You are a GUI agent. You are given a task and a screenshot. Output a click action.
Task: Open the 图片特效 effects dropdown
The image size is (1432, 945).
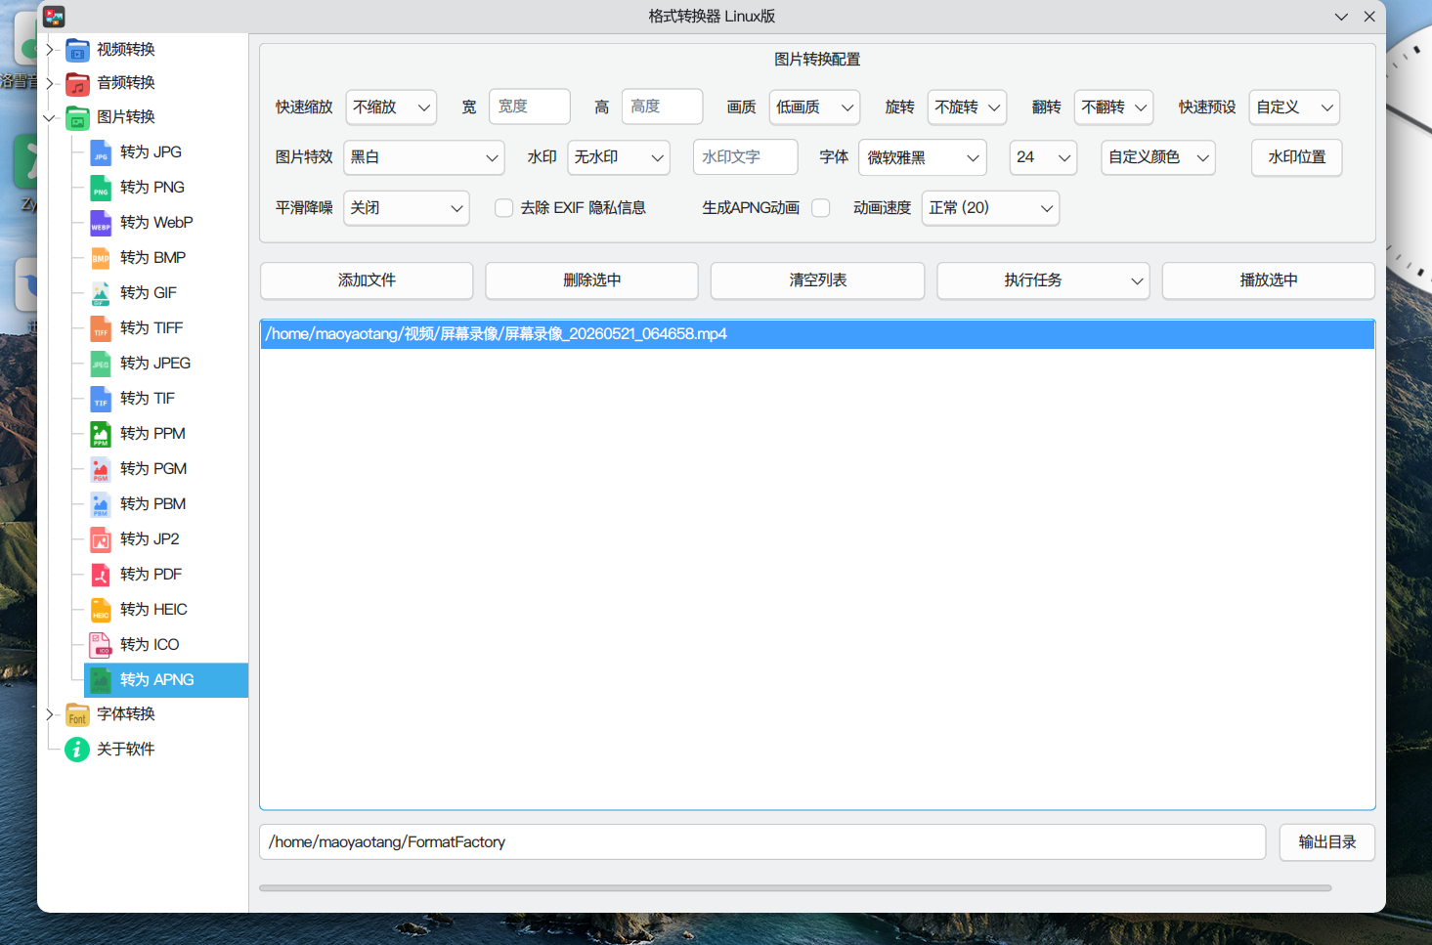424,157
